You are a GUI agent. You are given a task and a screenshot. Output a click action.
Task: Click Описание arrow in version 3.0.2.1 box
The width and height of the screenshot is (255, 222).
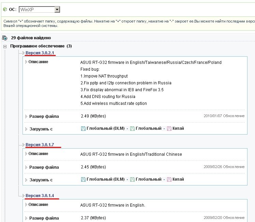point(26,62)
